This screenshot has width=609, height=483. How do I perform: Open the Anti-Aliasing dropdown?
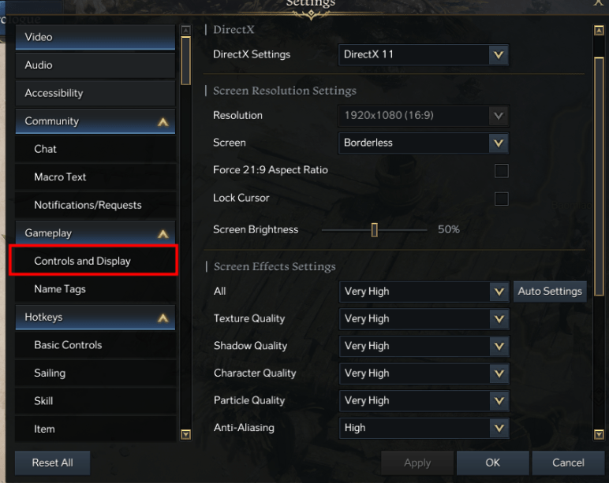[x=497, y=428]
